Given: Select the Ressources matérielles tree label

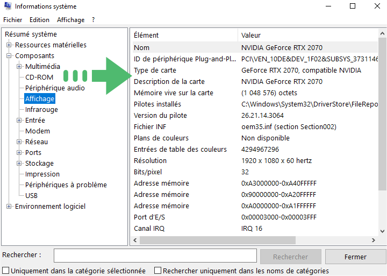Looking at the screenshot, I should [51, 45].
